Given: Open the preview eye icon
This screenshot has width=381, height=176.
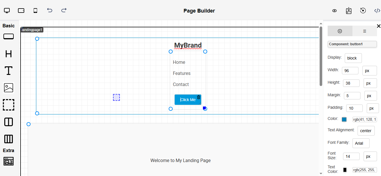Looking at the screenshot, I should tap(334, 11).
